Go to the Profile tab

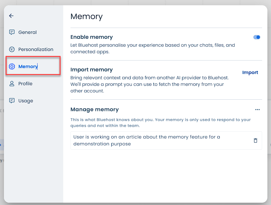tap(25, 84)
